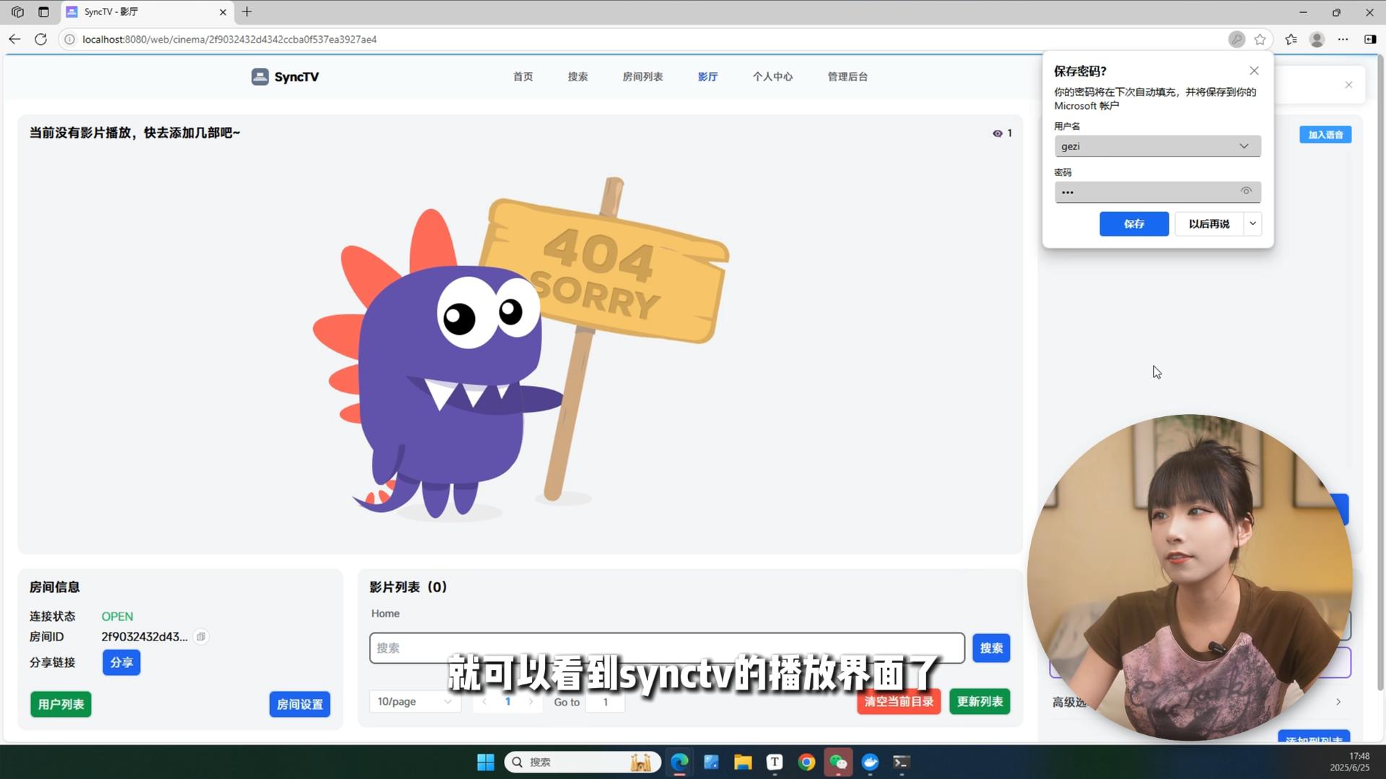Click the 加入语音 button
Viewport: 1386px width, 779px height.
click(1325, 135)
